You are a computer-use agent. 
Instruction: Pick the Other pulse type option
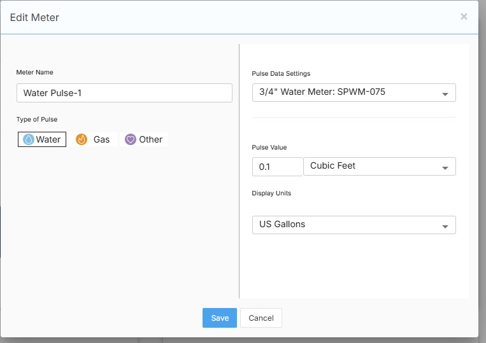[143, 139]
